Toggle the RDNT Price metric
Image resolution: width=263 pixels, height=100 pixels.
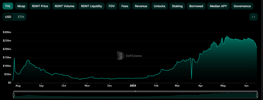(x=40, y=6)
